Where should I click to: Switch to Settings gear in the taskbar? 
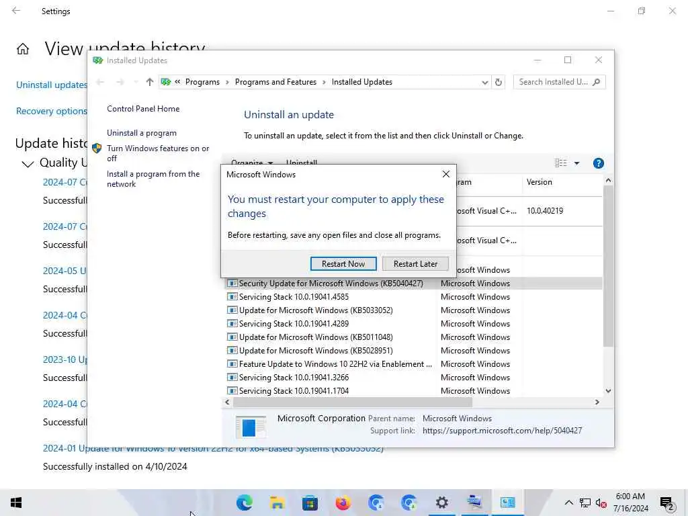pos(442,503)
